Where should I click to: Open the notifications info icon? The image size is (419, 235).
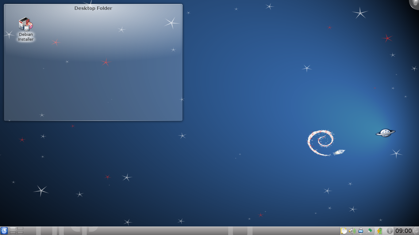(390, 231)
